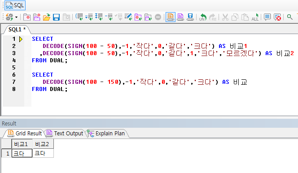Execute the bracketed current SQL icon
Viewport: 298px width, 173px height.
79,17
